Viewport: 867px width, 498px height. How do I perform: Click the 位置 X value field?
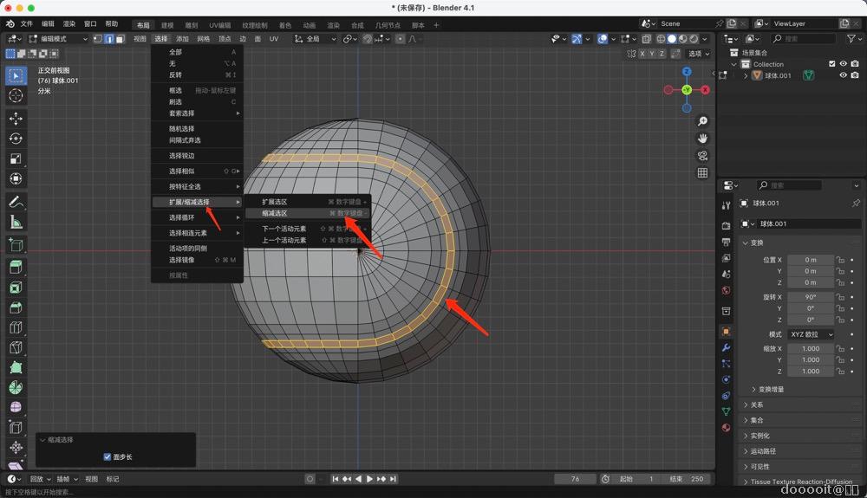[811, 260]
